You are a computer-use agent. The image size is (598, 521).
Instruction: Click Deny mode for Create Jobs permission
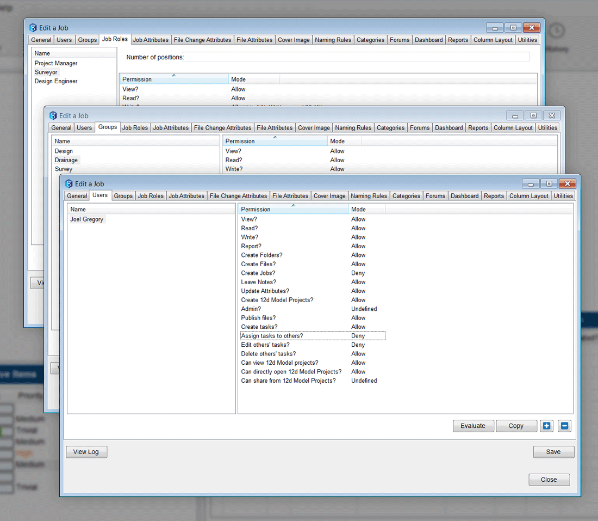click(x=358, y=273)
